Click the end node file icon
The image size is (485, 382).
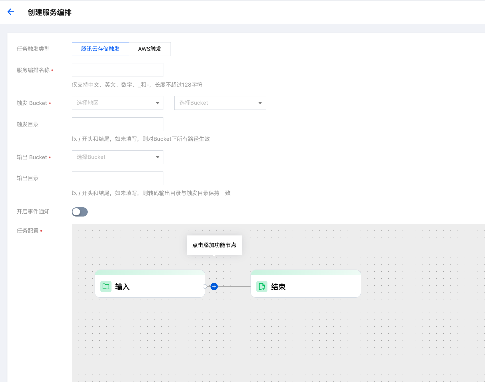tap(262, 286)
